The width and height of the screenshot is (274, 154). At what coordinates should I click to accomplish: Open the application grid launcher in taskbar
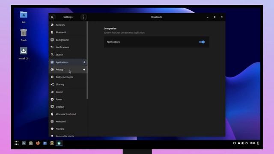coord(17,143)
